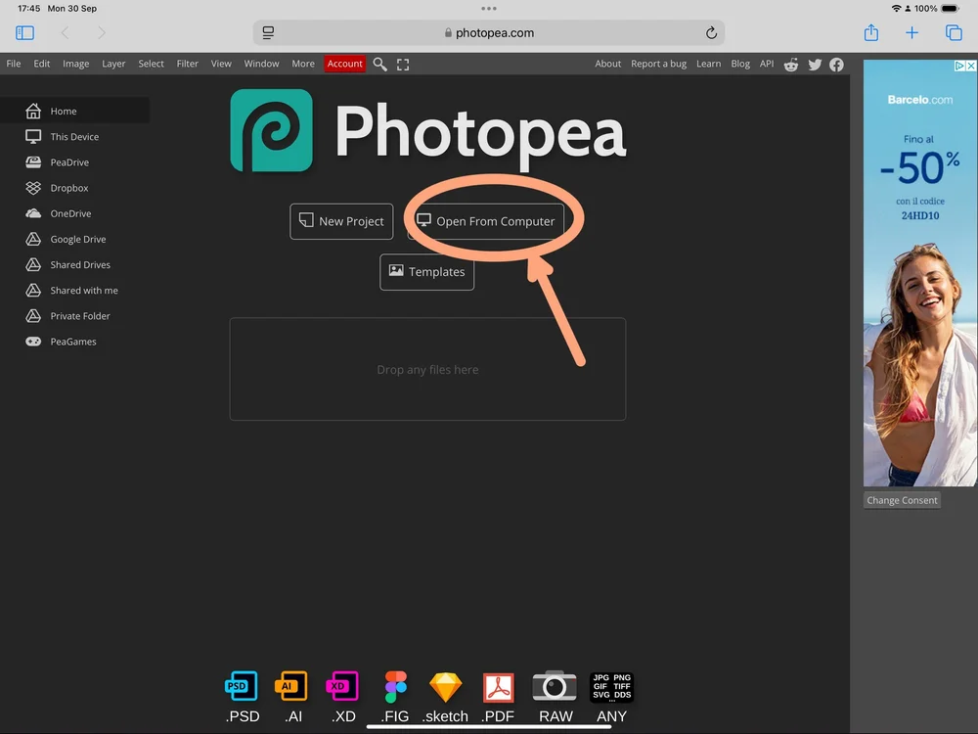
Task: Open the Barcelo.com advertisement banner
Action: click(920, 273)
